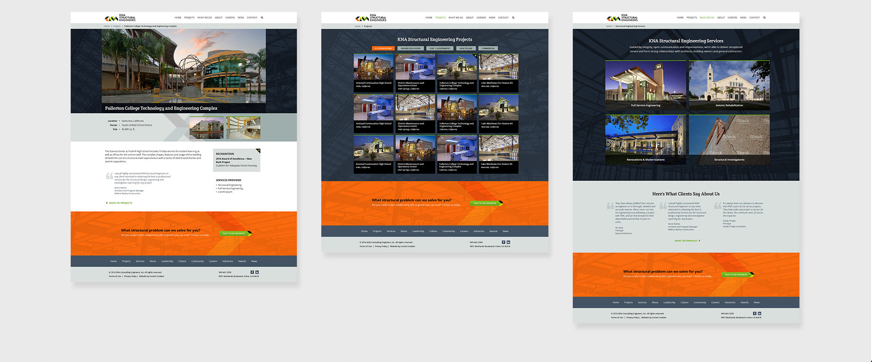This screenshot has width=872, height=362.
Task: Open Website by Comet Creative on the right page
Action: [x=654, y=318]
